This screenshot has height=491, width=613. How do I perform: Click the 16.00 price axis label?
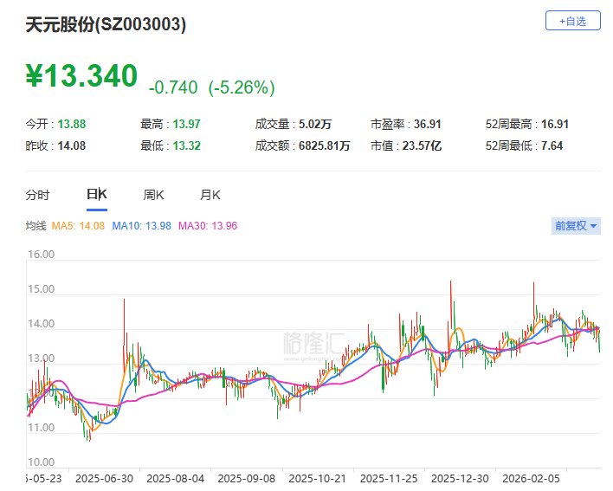tap(41, 255)
